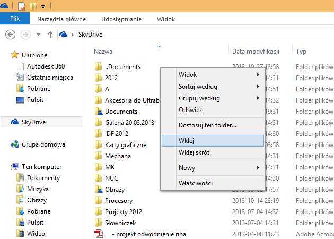Sort by the Typ column header
Image resolution: width=334 pixels, height=239 pixels.
[301, 52]
